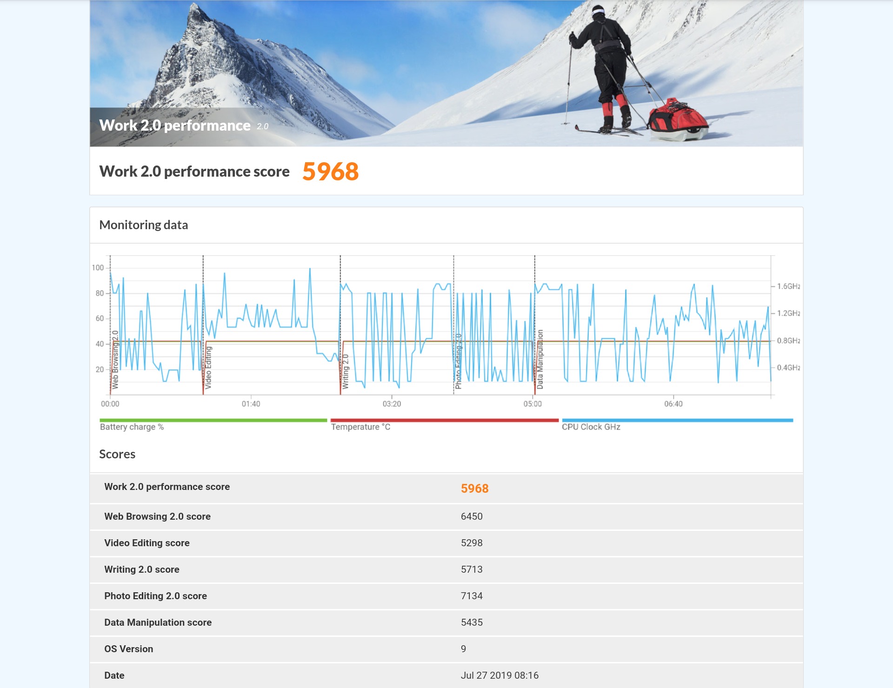Click the 6450 score value
The width and height of the screenshot is (893, 688).
tap(472, 516)
